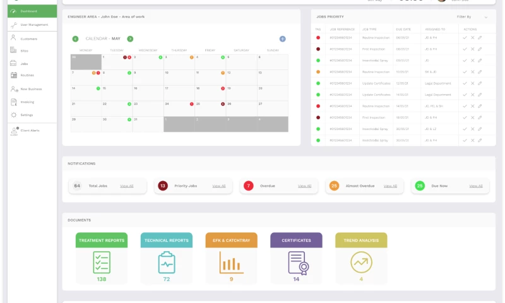Cancel the 06/05/21 Routine Inspection job
The height and width of the screenshot is (303, 505).
pos(472,38)
